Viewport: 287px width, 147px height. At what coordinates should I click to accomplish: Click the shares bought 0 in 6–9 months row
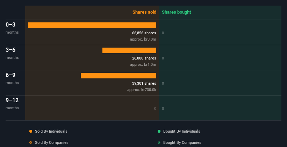click(x=163, y=83)
